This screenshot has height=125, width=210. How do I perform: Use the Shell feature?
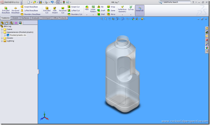click(101, 14)
